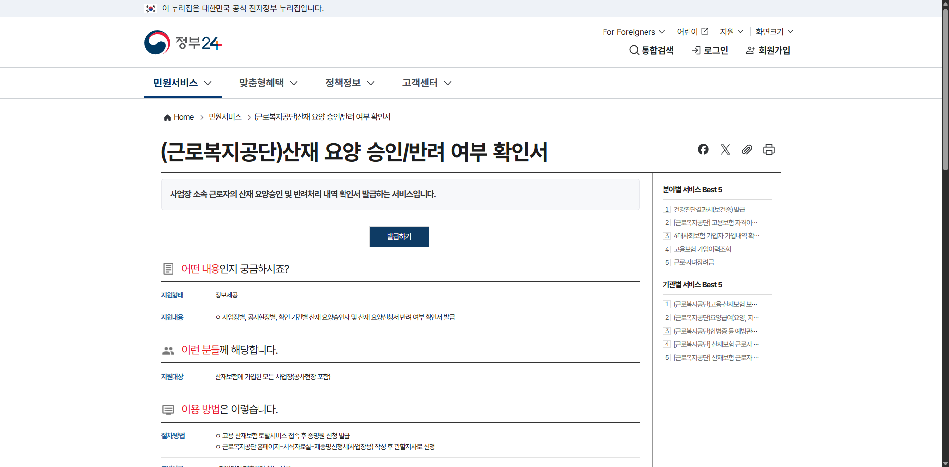Click the 로그인 icon

click(x=697, y=50)
